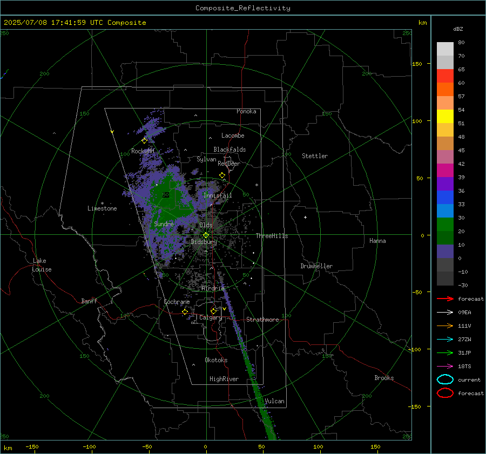Click the Olds town label

[x=206, y=225]
